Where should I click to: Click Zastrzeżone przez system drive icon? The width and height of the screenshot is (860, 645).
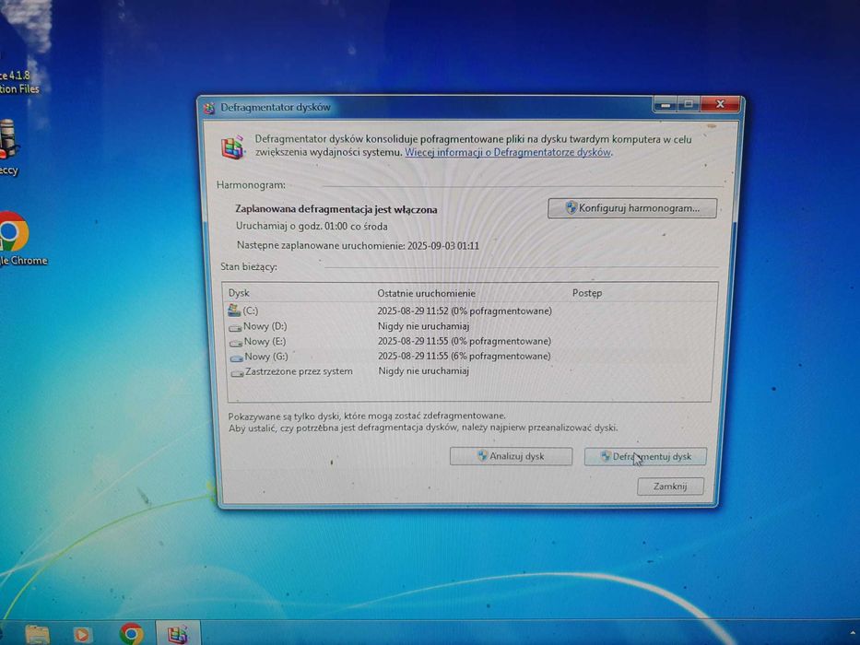tap(237, 373)
